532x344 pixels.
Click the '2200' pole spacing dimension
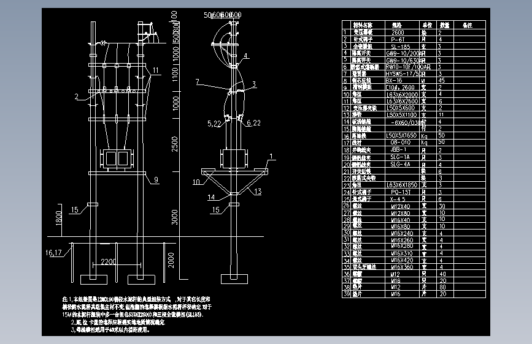pyautogui.click(x=108, y=262)
